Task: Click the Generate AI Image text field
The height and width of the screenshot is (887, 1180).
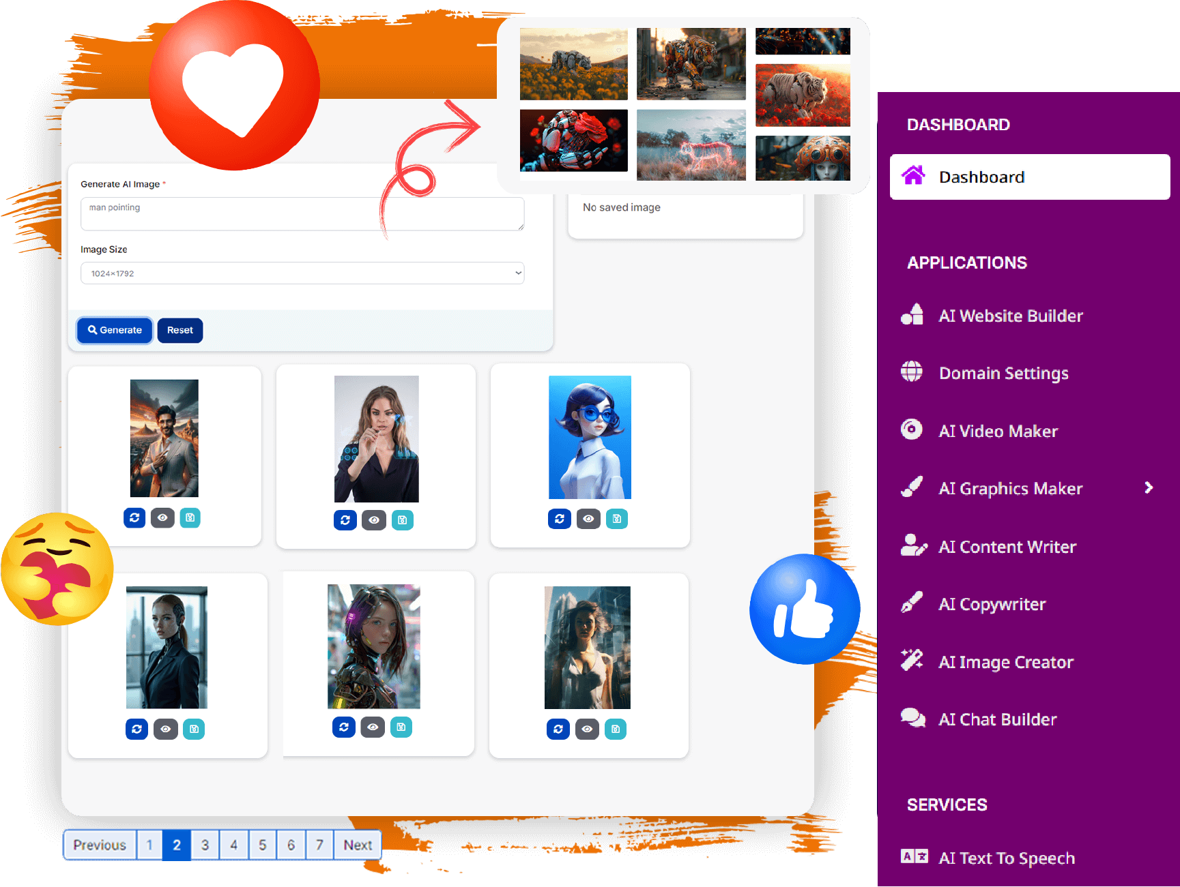Action: pos(302,214)
